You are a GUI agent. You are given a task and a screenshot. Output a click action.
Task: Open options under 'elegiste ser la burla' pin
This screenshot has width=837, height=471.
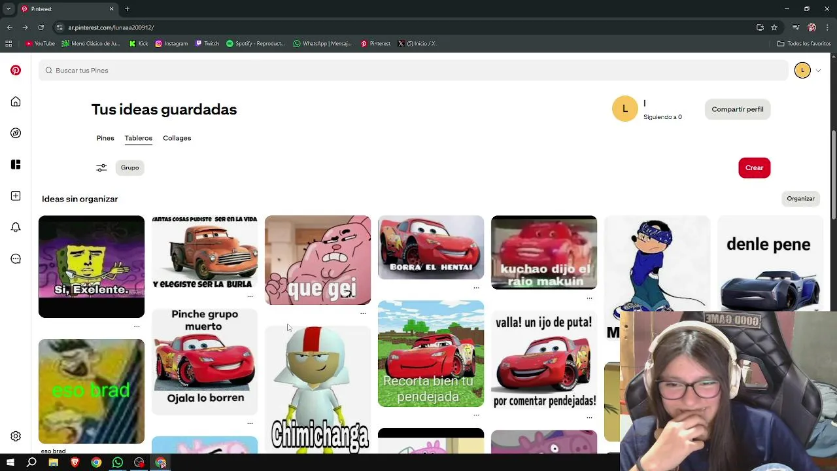point(250,296)
